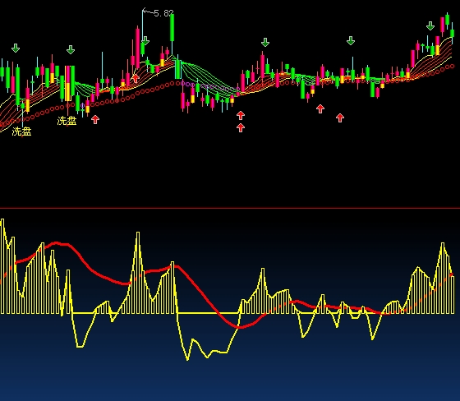Click red buy arrow right of second 洗盘 label
This screenshot has width=460, height=401.
pos(95,119)
